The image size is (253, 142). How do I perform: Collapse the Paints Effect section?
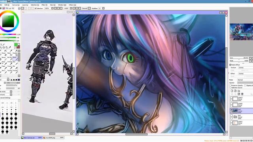pyautogui.click(x=230, y=65)
